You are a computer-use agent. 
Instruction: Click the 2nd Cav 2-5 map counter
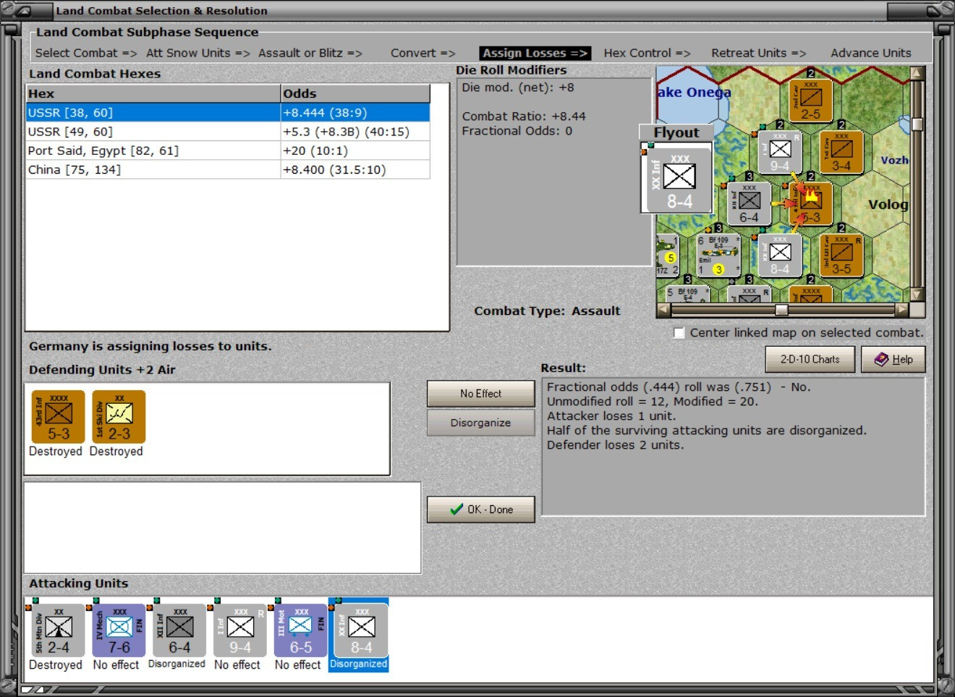[x=810, y=99]
